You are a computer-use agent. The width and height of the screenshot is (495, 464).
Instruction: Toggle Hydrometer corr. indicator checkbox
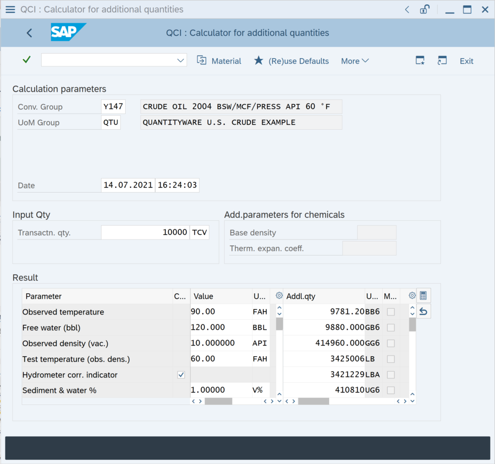click(181, 375)
